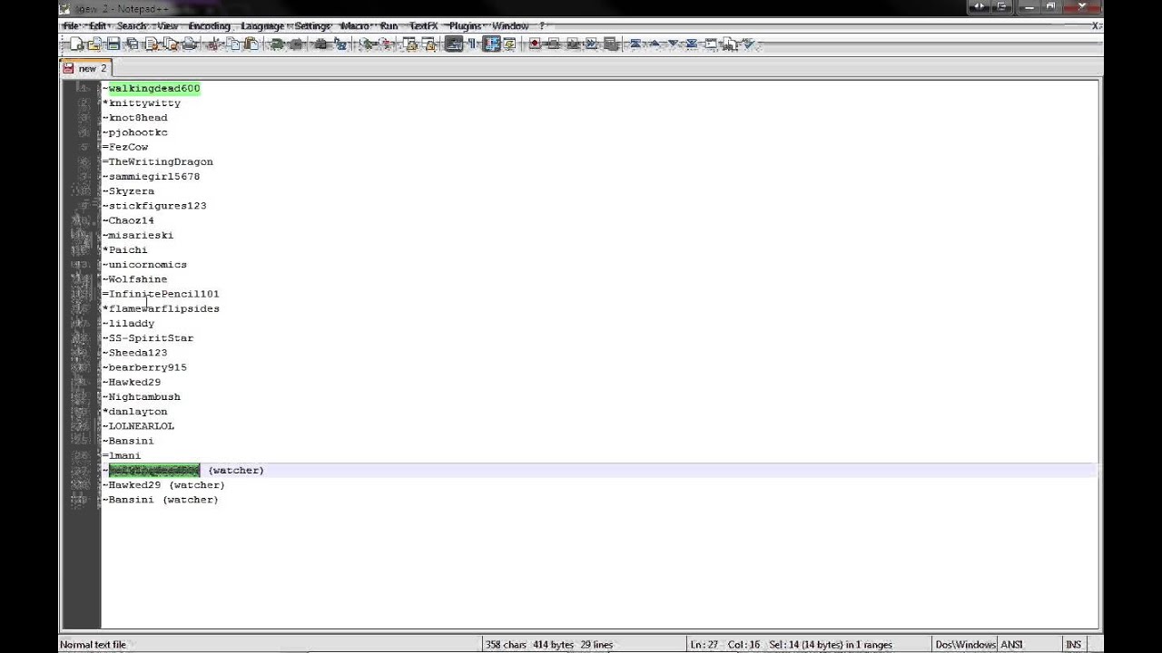Toggle Word Wrap toolbar button

[x=453, y=44]
